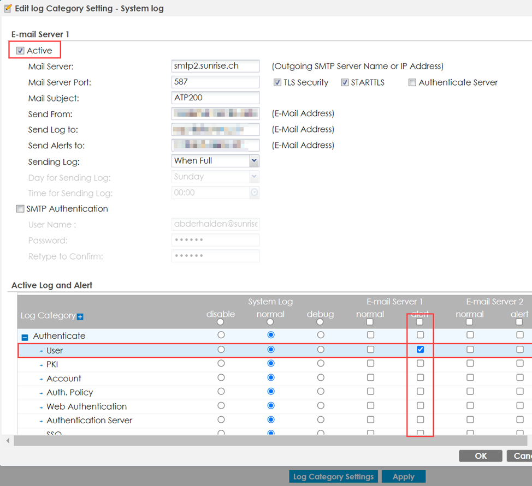Enable SMTP Authentication checkbox
The height and width of the screenshot is (486, 532).
(21, 209)
